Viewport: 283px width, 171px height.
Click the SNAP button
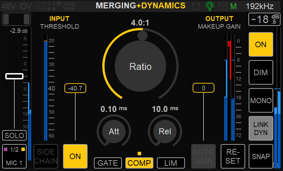(x=261, y=156)
